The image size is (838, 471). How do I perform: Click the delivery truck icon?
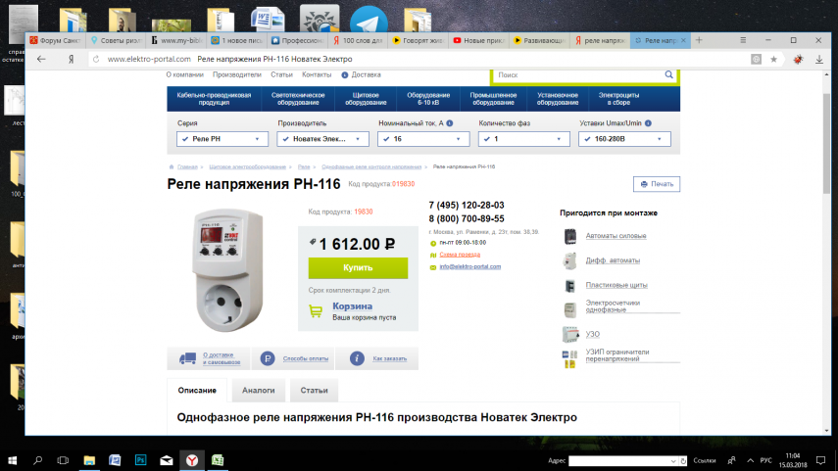click(x=187, y=358)
